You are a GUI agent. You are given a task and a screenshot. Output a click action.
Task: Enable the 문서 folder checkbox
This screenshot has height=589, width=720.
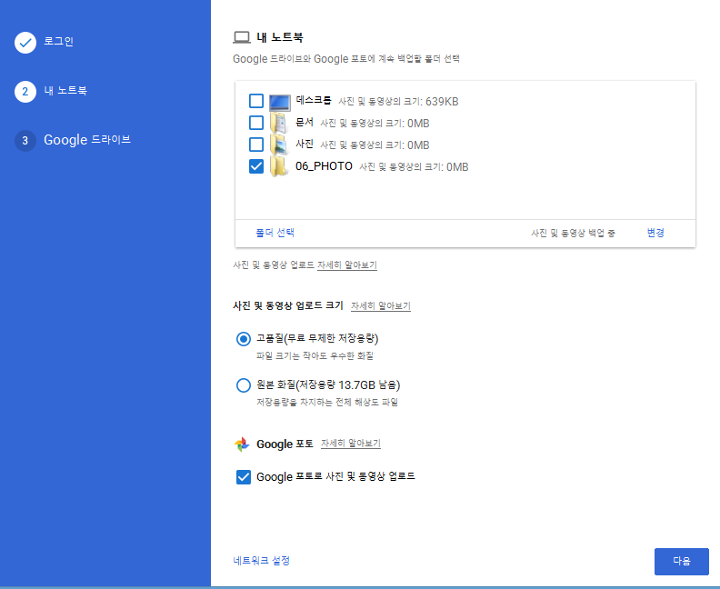click(x=256, y=123)
